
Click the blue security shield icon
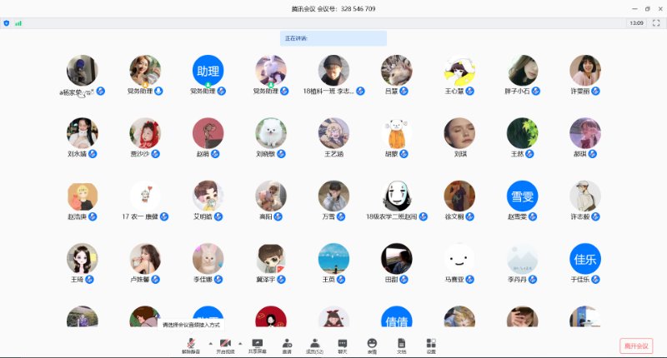click(7, 22)
